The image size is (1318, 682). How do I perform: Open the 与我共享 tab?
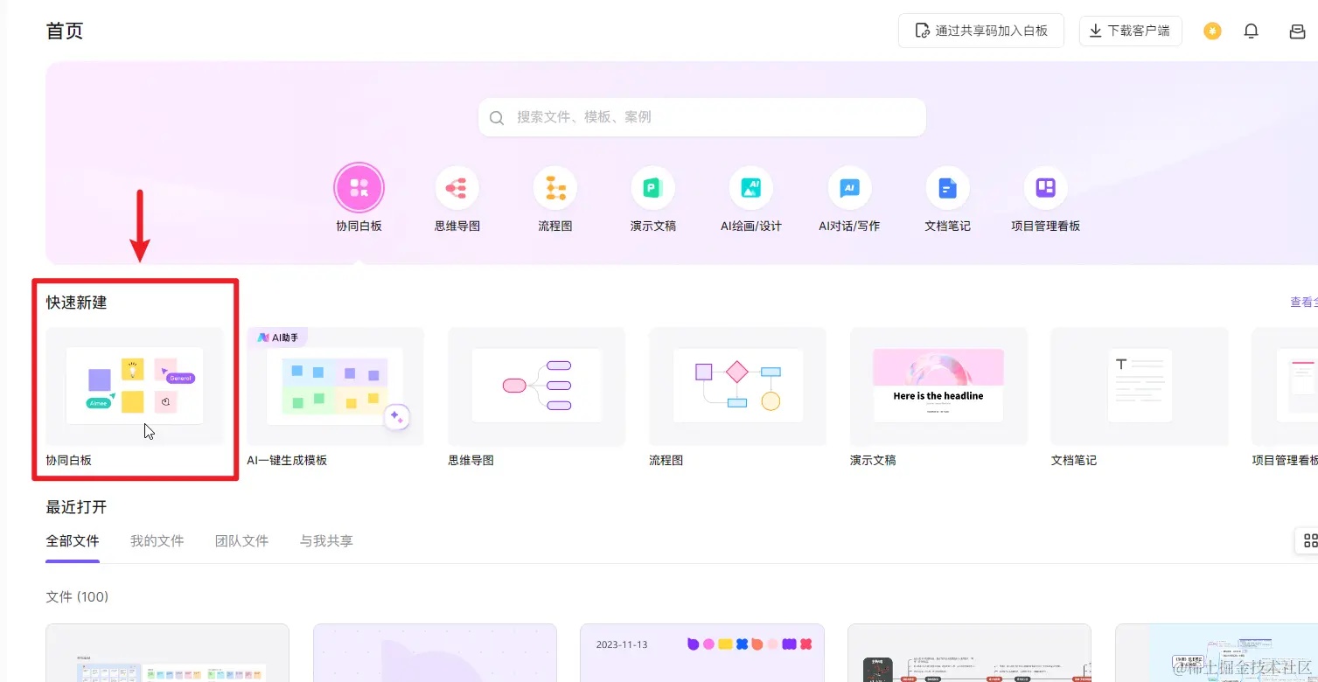[x=325, y=540]
